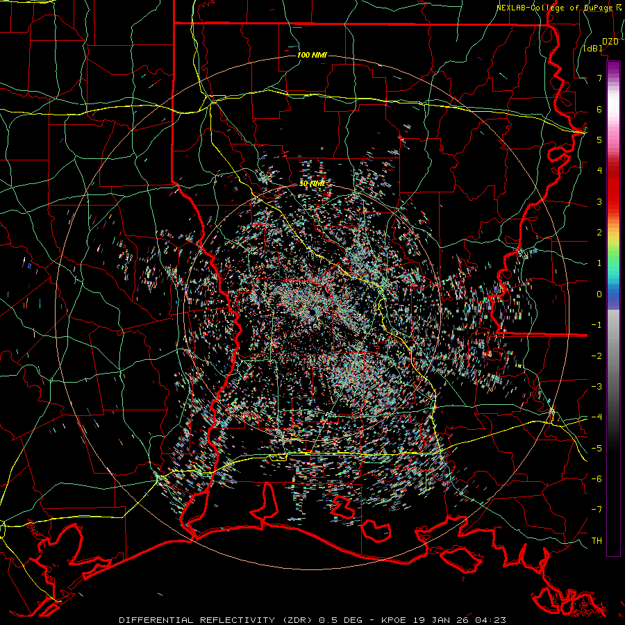Click the [dB] units label
Image resolution: width=625 pixels, height=625 pixels.
(x=593, y=49)
